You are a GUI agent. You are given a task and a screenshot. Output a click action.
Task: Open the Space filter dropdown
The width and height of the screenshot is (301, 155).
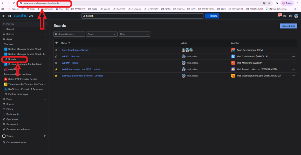tap(102, 34)
